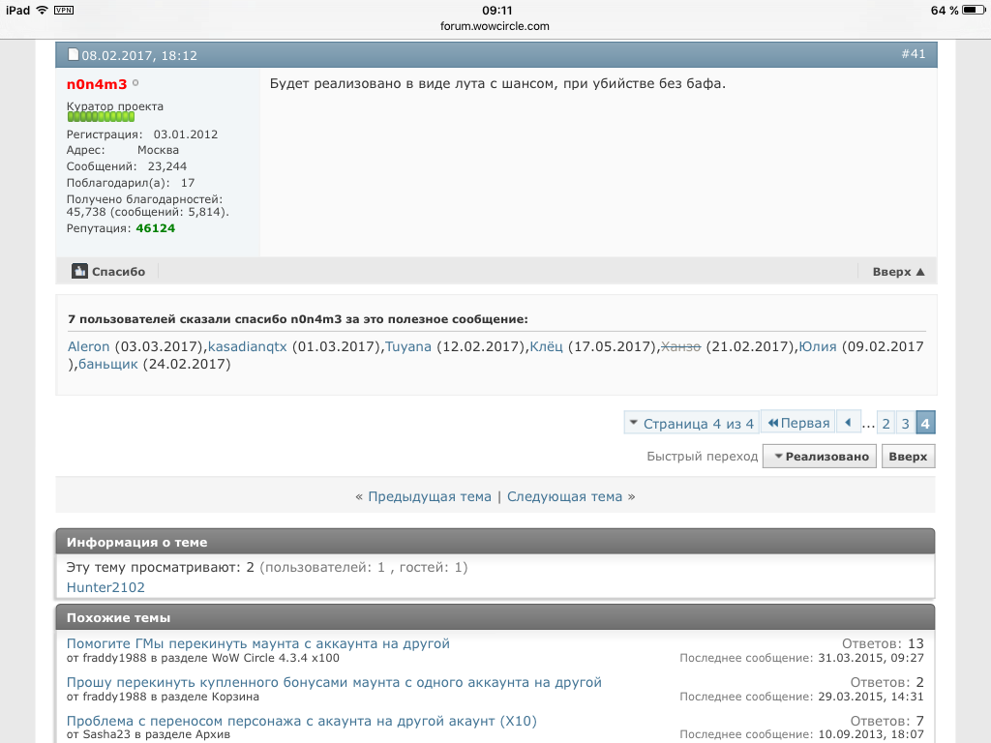Open the Реализовано quick jump dropdown
This screenshot has height=743, width=991.
pos(820,457)
